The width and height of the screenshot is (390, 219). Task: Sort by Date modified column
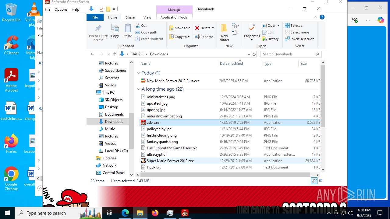point(240,64)
